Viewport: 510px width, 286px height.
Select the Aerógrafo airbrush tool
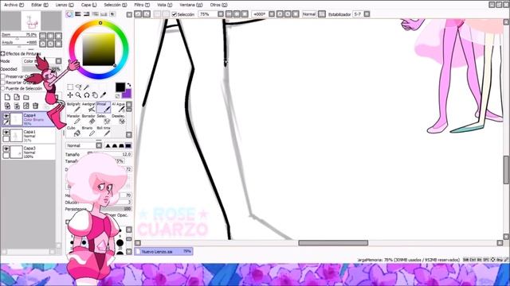88,107
